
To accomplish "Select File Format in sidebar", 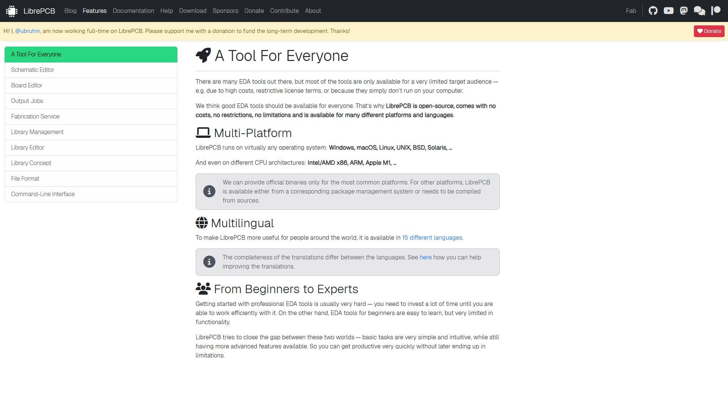I will [x=91, y=179].
